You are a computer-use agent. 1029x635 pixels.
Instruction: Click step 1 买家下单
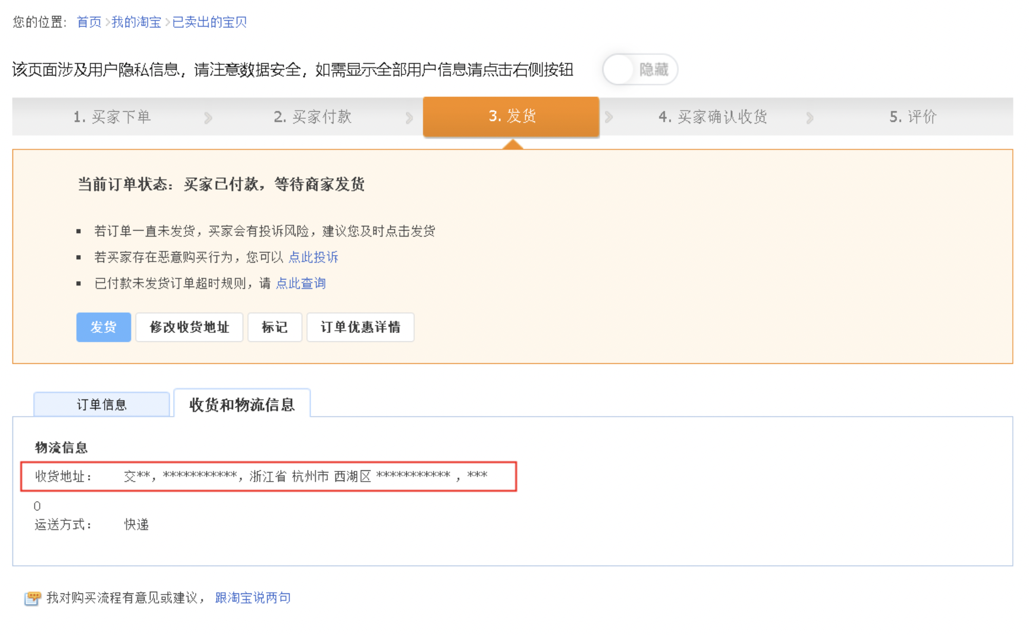112,117
